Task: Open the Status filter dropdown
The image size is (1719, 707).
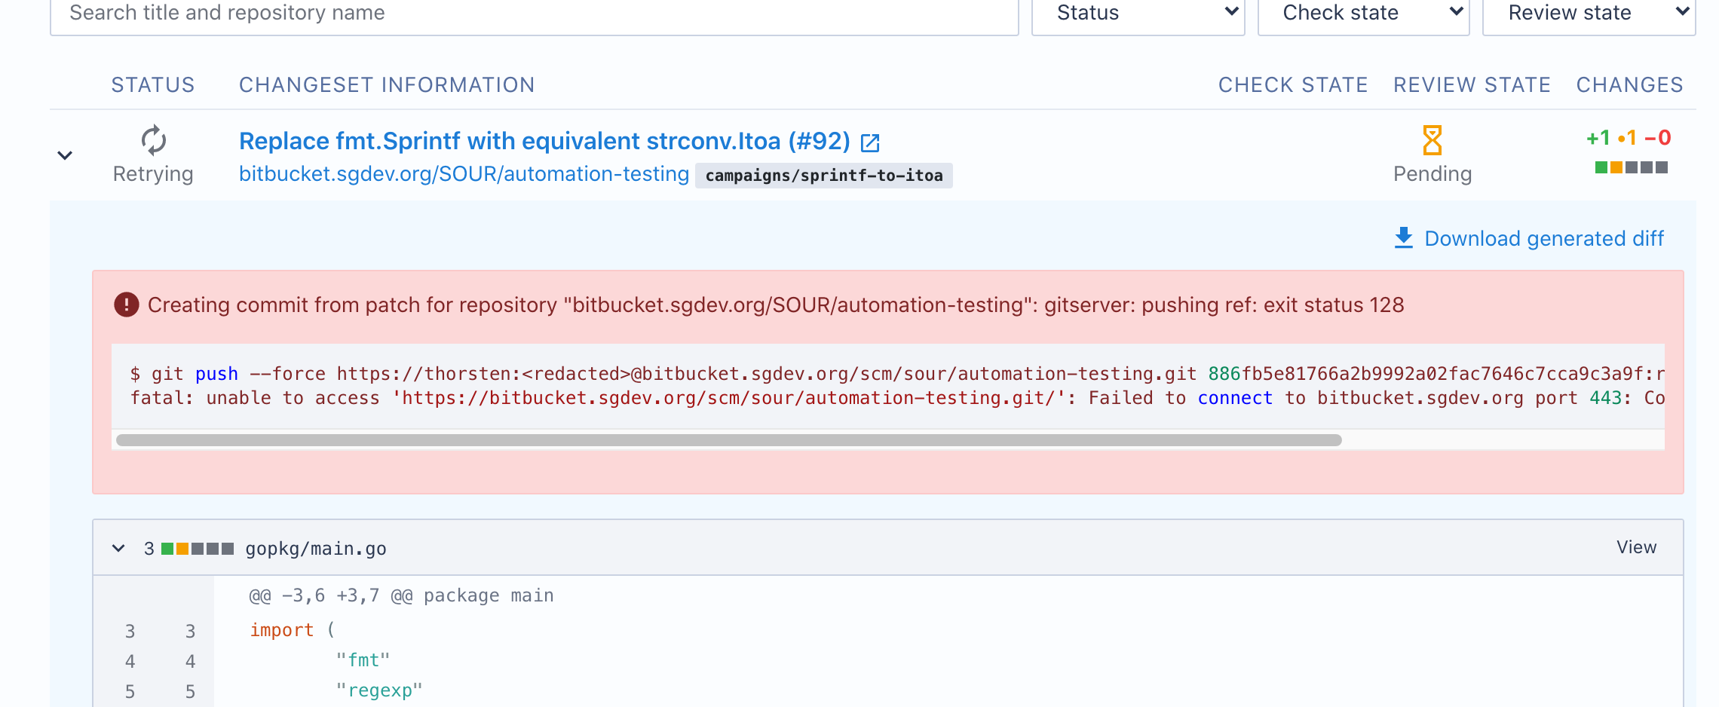Action: (1138, 14)
